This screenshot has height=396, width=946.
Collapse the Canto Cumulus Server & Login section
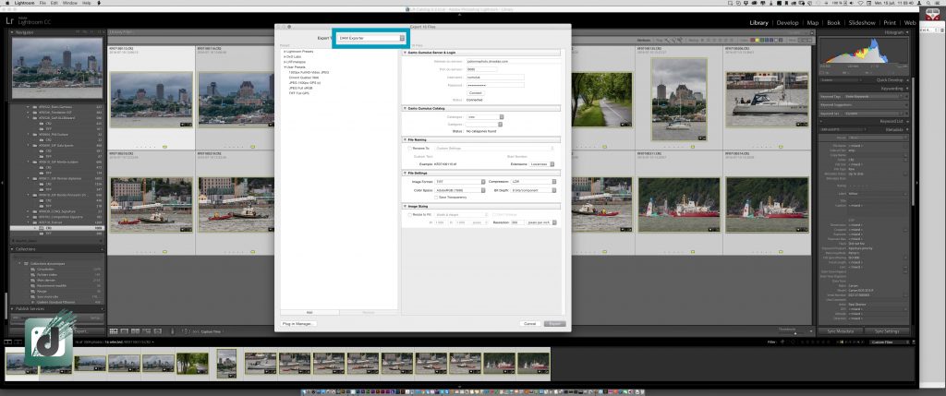point(405,53)
